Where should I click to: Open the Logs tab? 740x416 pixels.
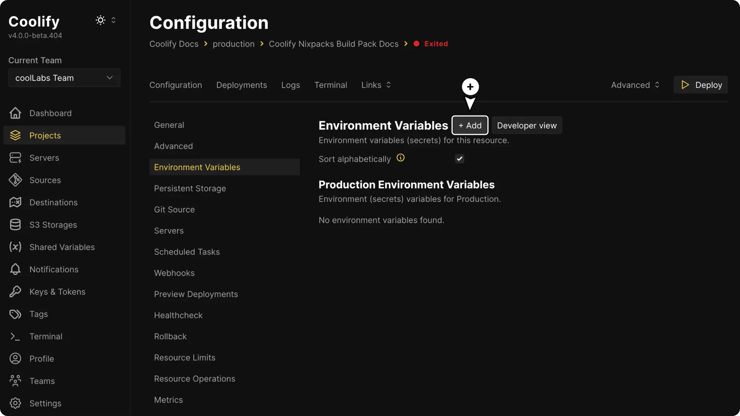click(x=290, y=85)
